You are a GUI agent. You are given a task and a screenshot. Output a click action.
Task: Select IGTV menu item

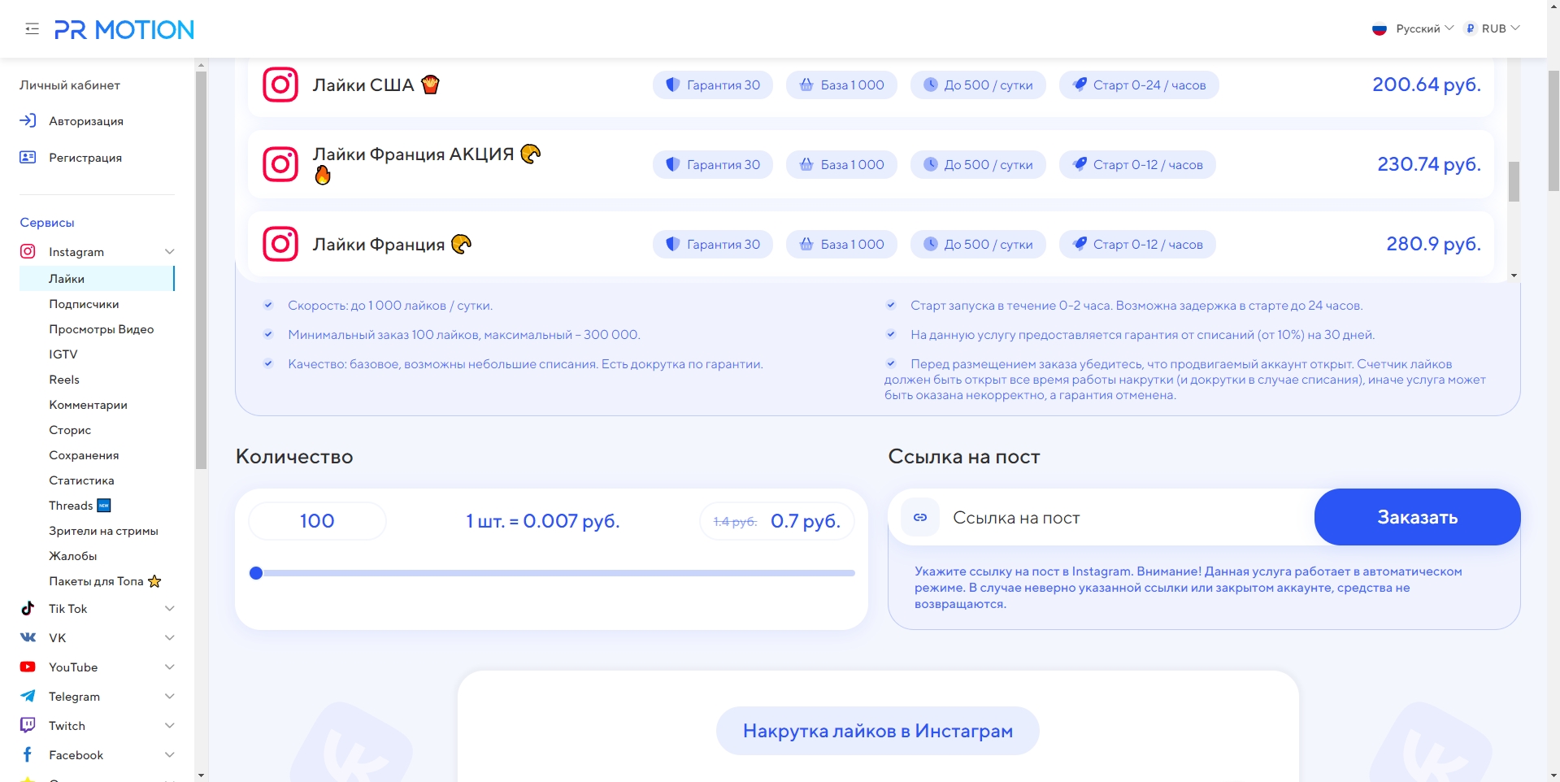pyautogui.click(x=63, y=354)
